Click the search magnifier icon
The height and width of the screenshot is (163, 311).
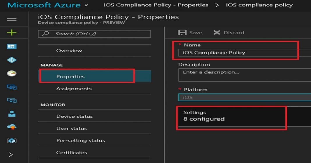[45, 33]
